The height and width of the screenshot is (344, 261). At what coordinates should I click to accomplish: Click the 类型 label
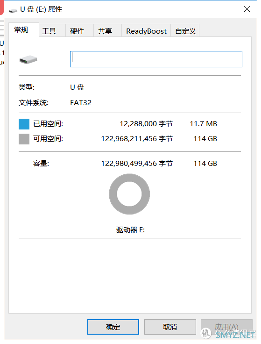click(27, 87)
